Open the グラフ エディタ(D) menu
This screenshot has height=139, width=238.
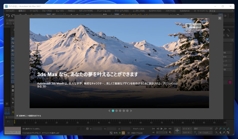[x=122, y=11]
